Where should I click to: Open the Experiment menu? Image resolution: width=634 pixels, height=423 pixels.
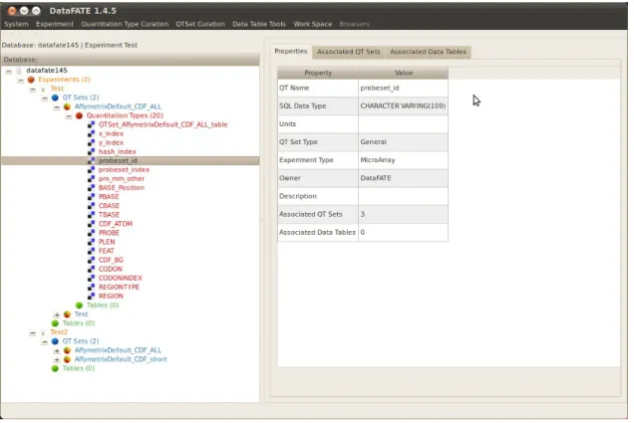55,24
